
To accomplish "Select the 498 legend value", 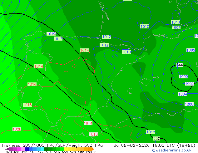I will tap(24, 152).
